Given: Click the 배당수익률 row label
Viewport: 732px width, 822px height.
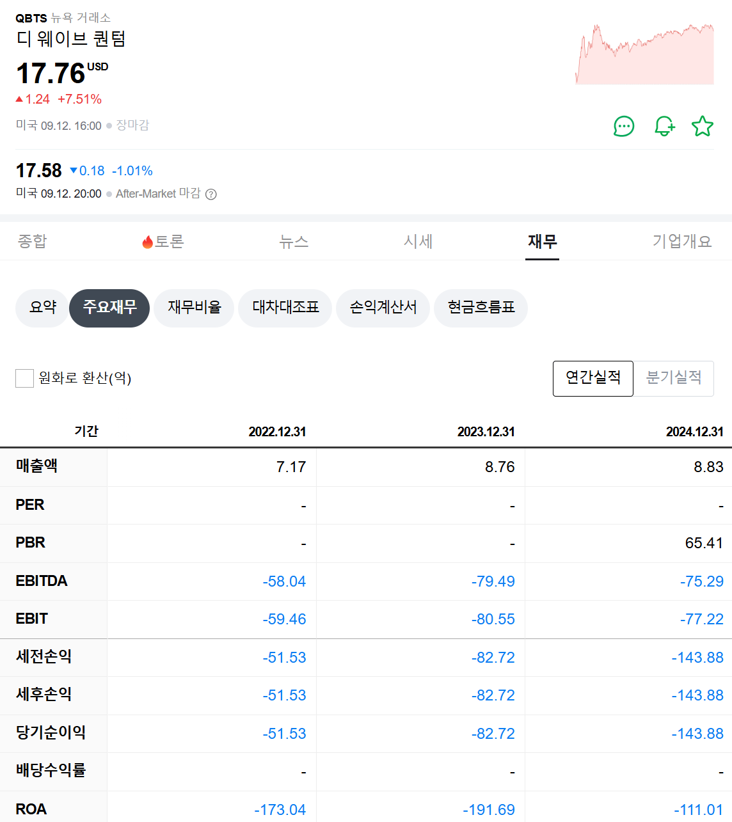Looking at the screenshot, I should click(51, 771).
